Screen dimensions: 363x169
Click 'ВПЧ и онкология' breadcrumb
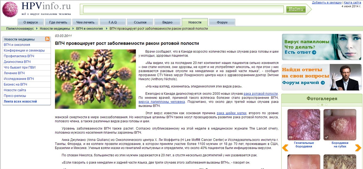click(x=89, y=29)
